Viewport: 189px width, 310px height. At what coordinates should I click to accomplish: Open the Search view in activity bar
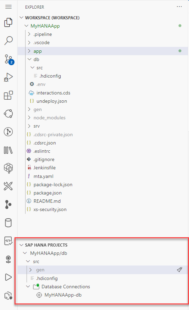(8, 41)
